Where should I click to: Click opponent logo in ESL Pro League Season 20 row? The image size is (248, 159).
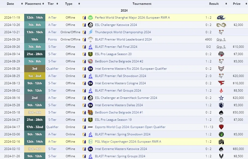[x=221, y=54]
